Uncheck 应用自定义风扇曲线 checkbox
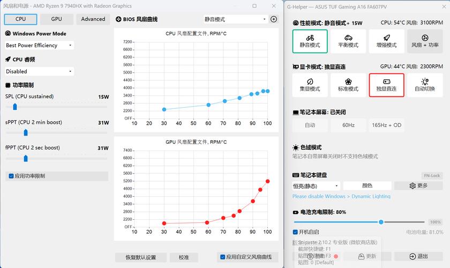Viewport: 450px width, 268px height. (222, 257)
